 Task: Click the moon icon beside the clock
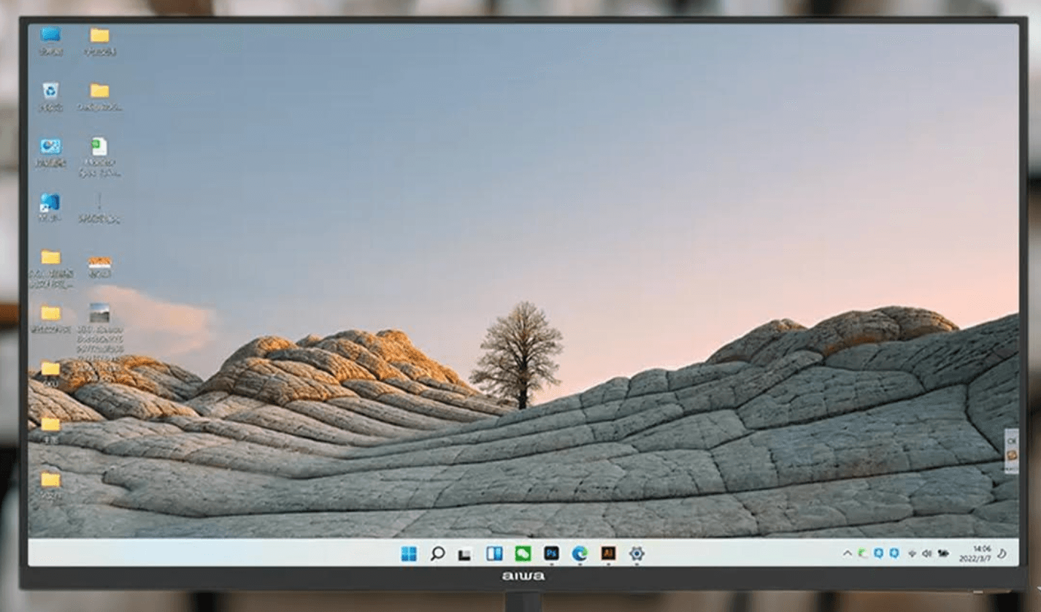(x=1002, y=554)
